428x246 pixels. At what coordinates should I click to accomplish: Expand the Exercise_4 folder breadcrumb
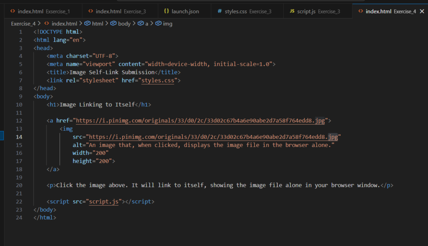click(x=23, y=24)
